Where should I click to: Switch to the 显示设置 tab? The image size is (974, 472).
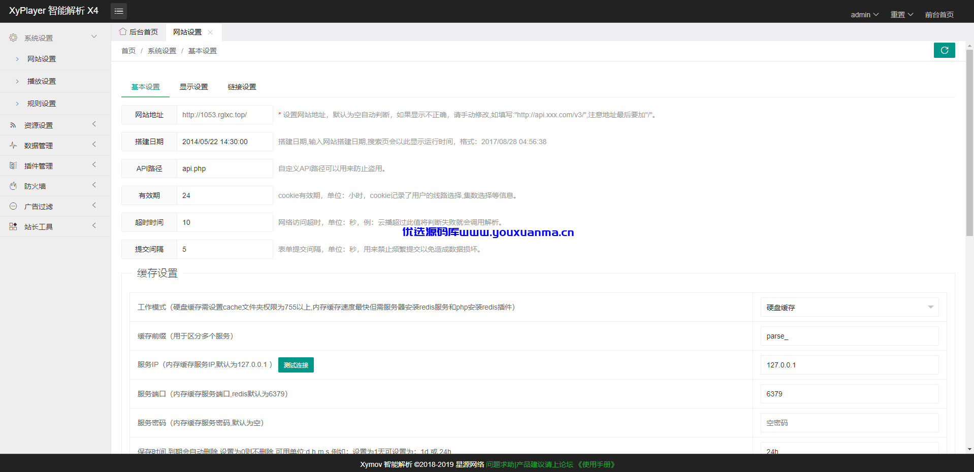click(x=194, y=87)
